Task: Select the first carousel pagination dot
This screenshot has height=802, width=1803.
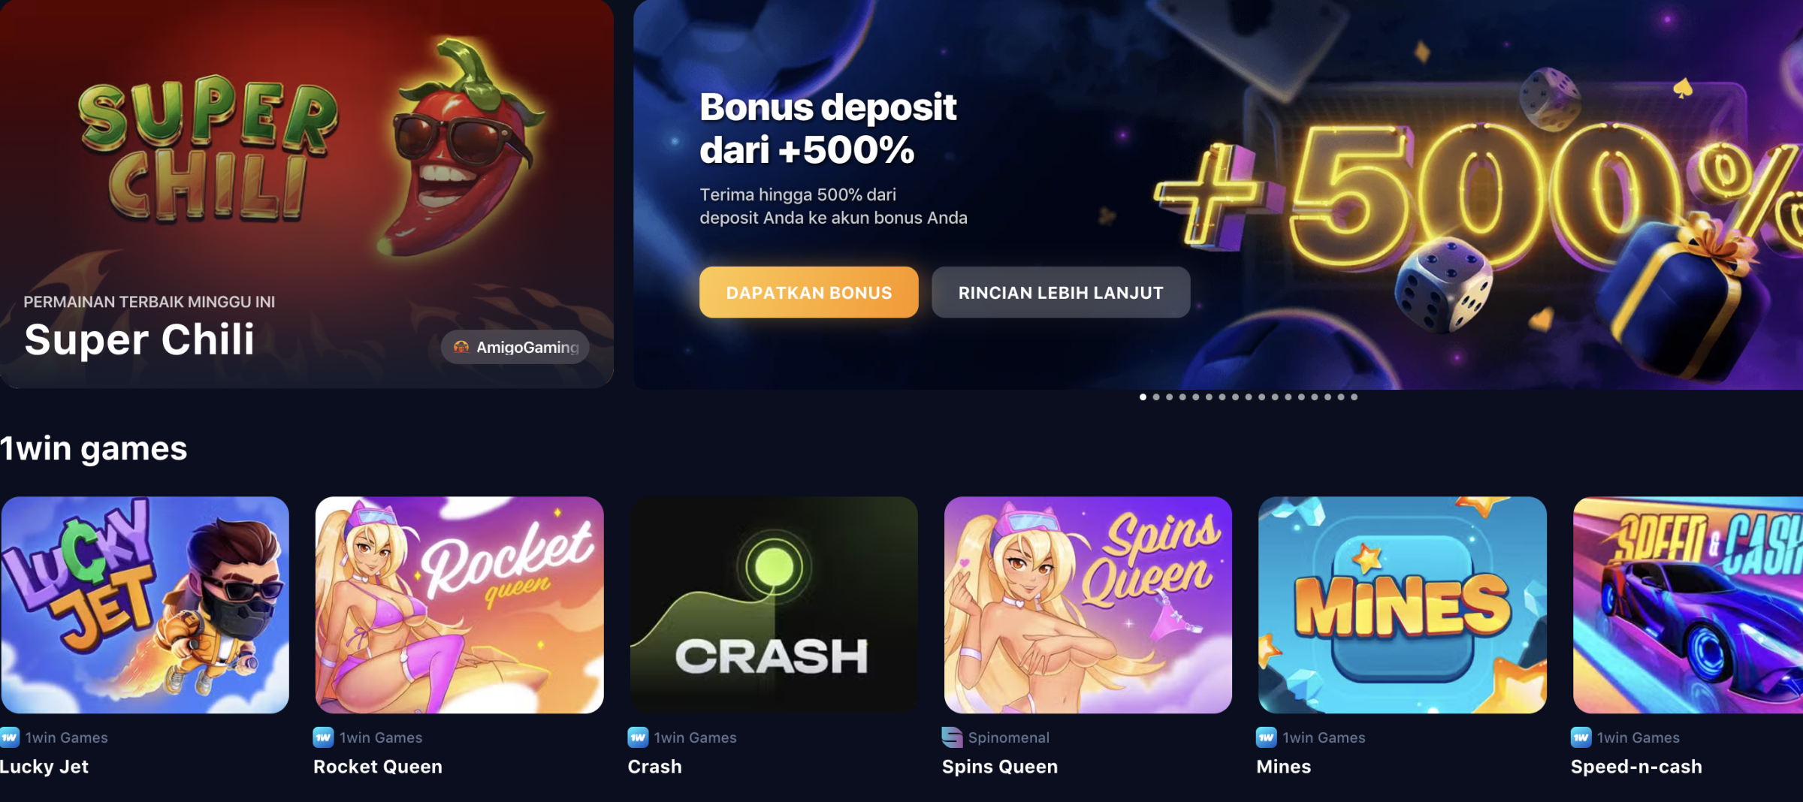Action: pyautogui.click(x=1143, y=397)
